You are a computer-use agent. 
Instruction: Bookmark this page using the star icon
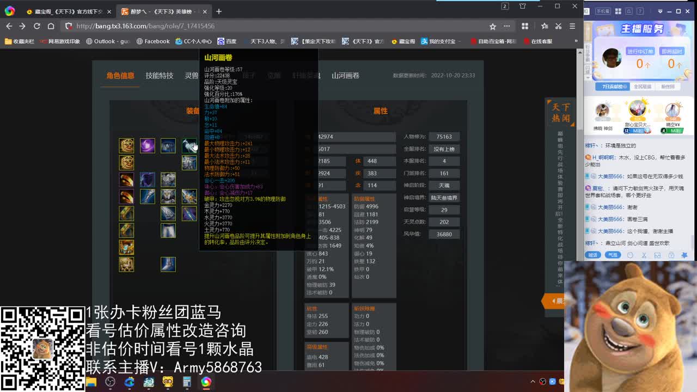(x=492, y=26)
